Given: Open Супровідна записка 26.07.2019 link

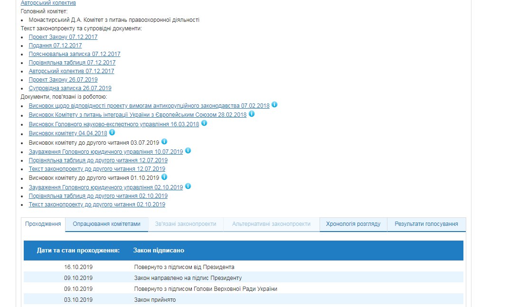Looking at the screenshot, I should point(70,88).
